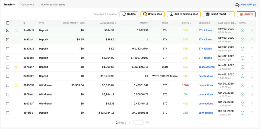The width and height of the screenshot is (260, 129).
Task: Uncheck the checkbox for transfer 3ca9bb5
Action: pos(8,31)
